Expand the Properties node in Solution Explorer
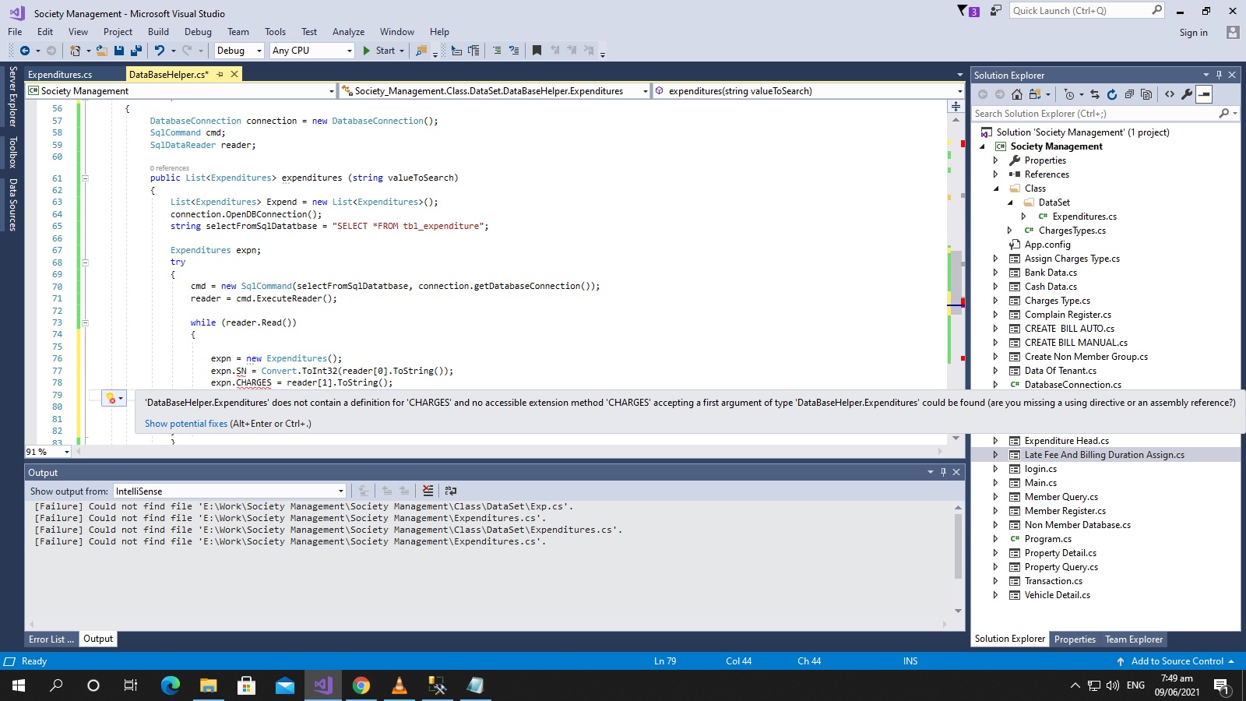1246x701 pixels. click(995, 160)
